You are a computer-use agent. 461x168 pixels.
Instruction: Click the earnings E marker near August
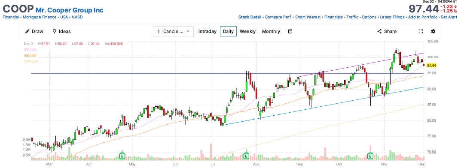coord(246,156)
